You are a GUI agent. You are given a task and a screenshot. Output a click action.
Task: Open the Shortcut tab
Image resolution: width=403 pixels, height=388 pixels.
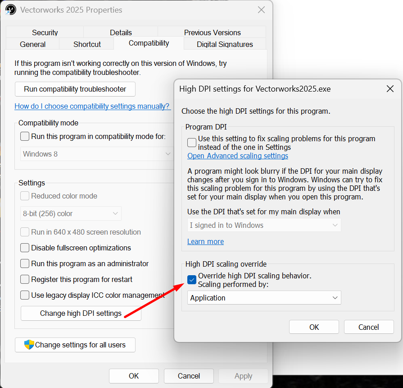(x=87, y=44)
